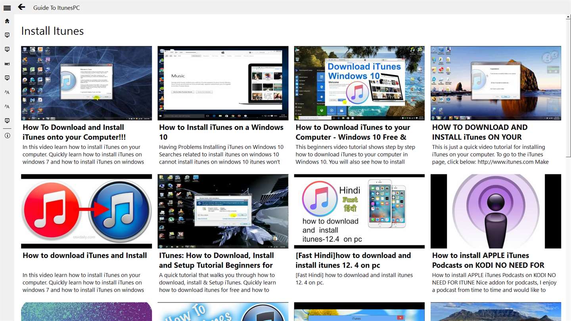Click the '[Fast Hindi]how to download and install itunes 12. 4 on pc' title
This screenshot has height=321, width=571.
pos(353,260)
